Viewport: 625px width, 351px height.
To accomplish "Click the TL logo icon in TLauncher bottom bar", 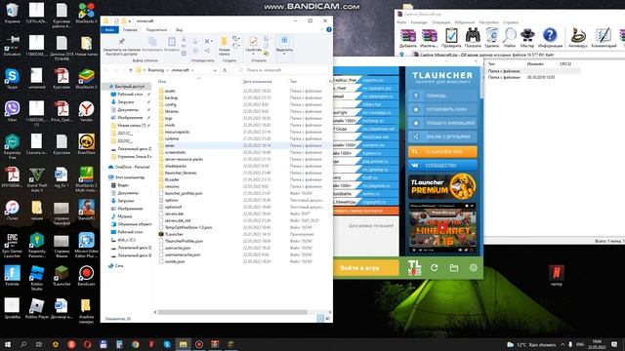I will pos(414,267).
